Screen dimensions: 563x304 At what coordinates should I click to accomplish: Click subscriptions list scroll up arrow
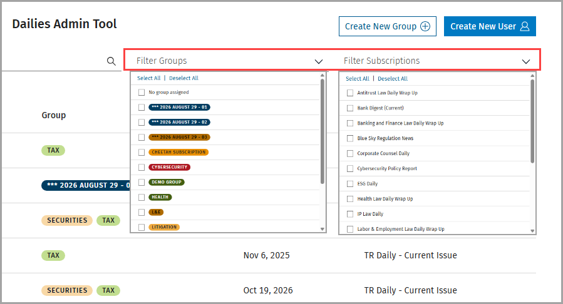[x=532, y=76]
